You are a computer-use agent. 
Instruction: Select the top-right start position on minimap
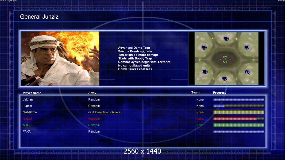[x=247, y=47]
